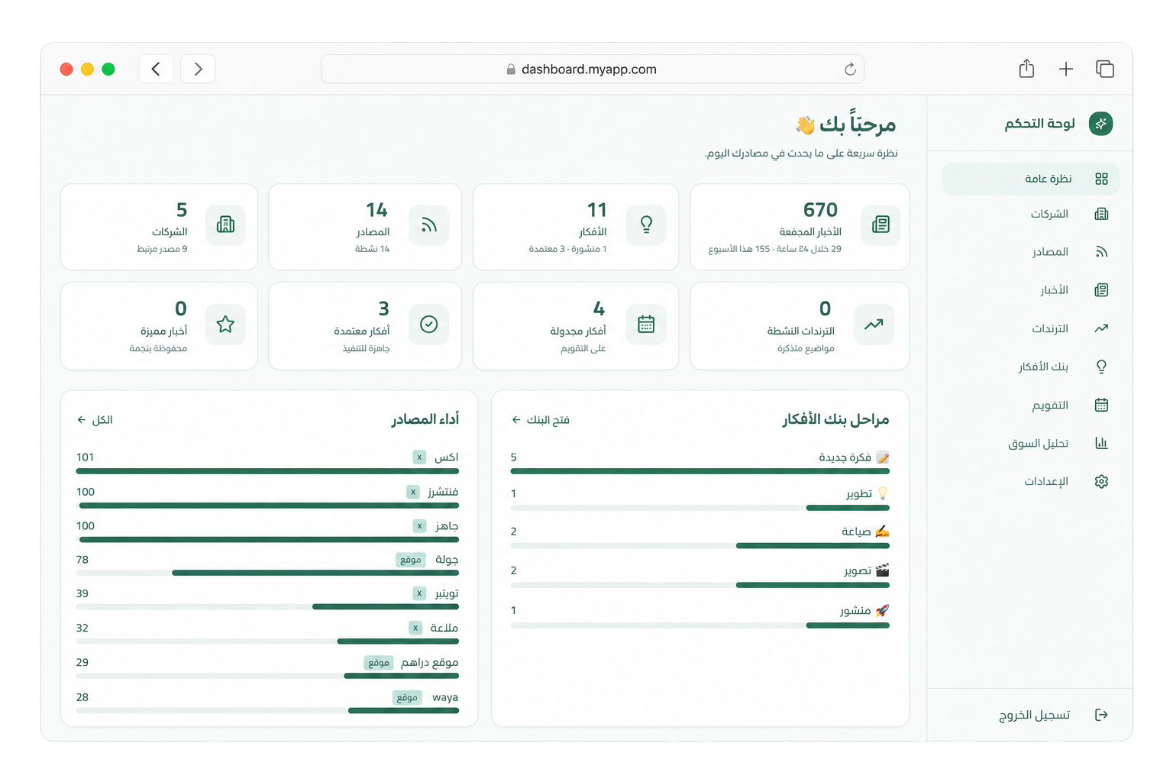Viewport: 1173px width, 782px height.
Task: Click the newspaper icon on الأخبار المجمعة card
Action: click(x=881, y=225)
